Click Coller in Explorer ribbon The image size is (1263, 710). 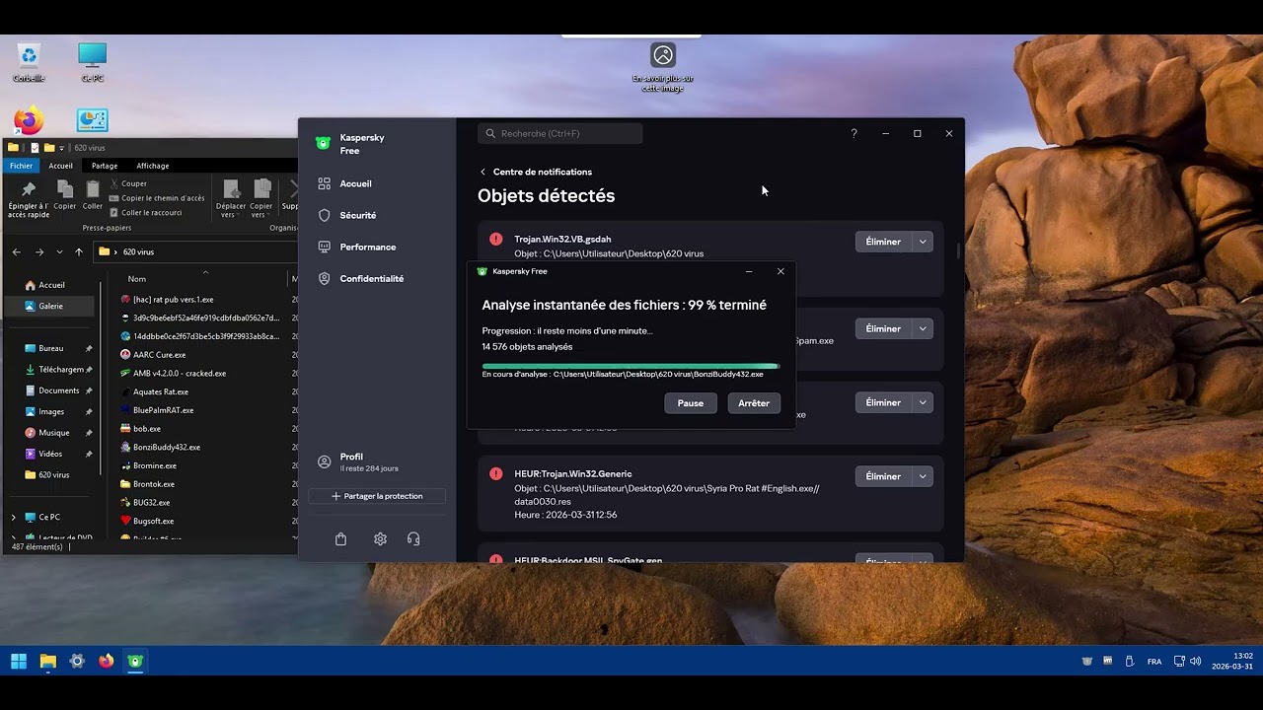(93, 195)
